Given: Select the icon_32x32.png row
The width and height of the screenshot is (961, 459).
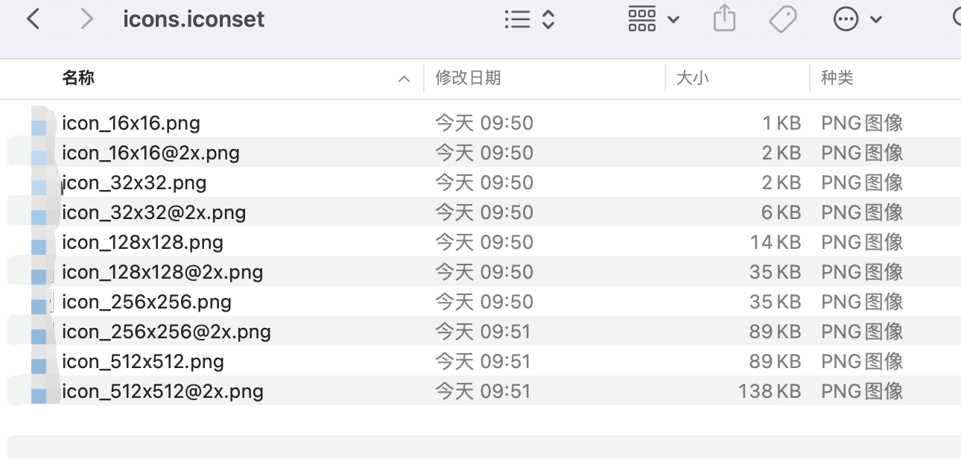Looking at the screenshot, I should [480, 183].
